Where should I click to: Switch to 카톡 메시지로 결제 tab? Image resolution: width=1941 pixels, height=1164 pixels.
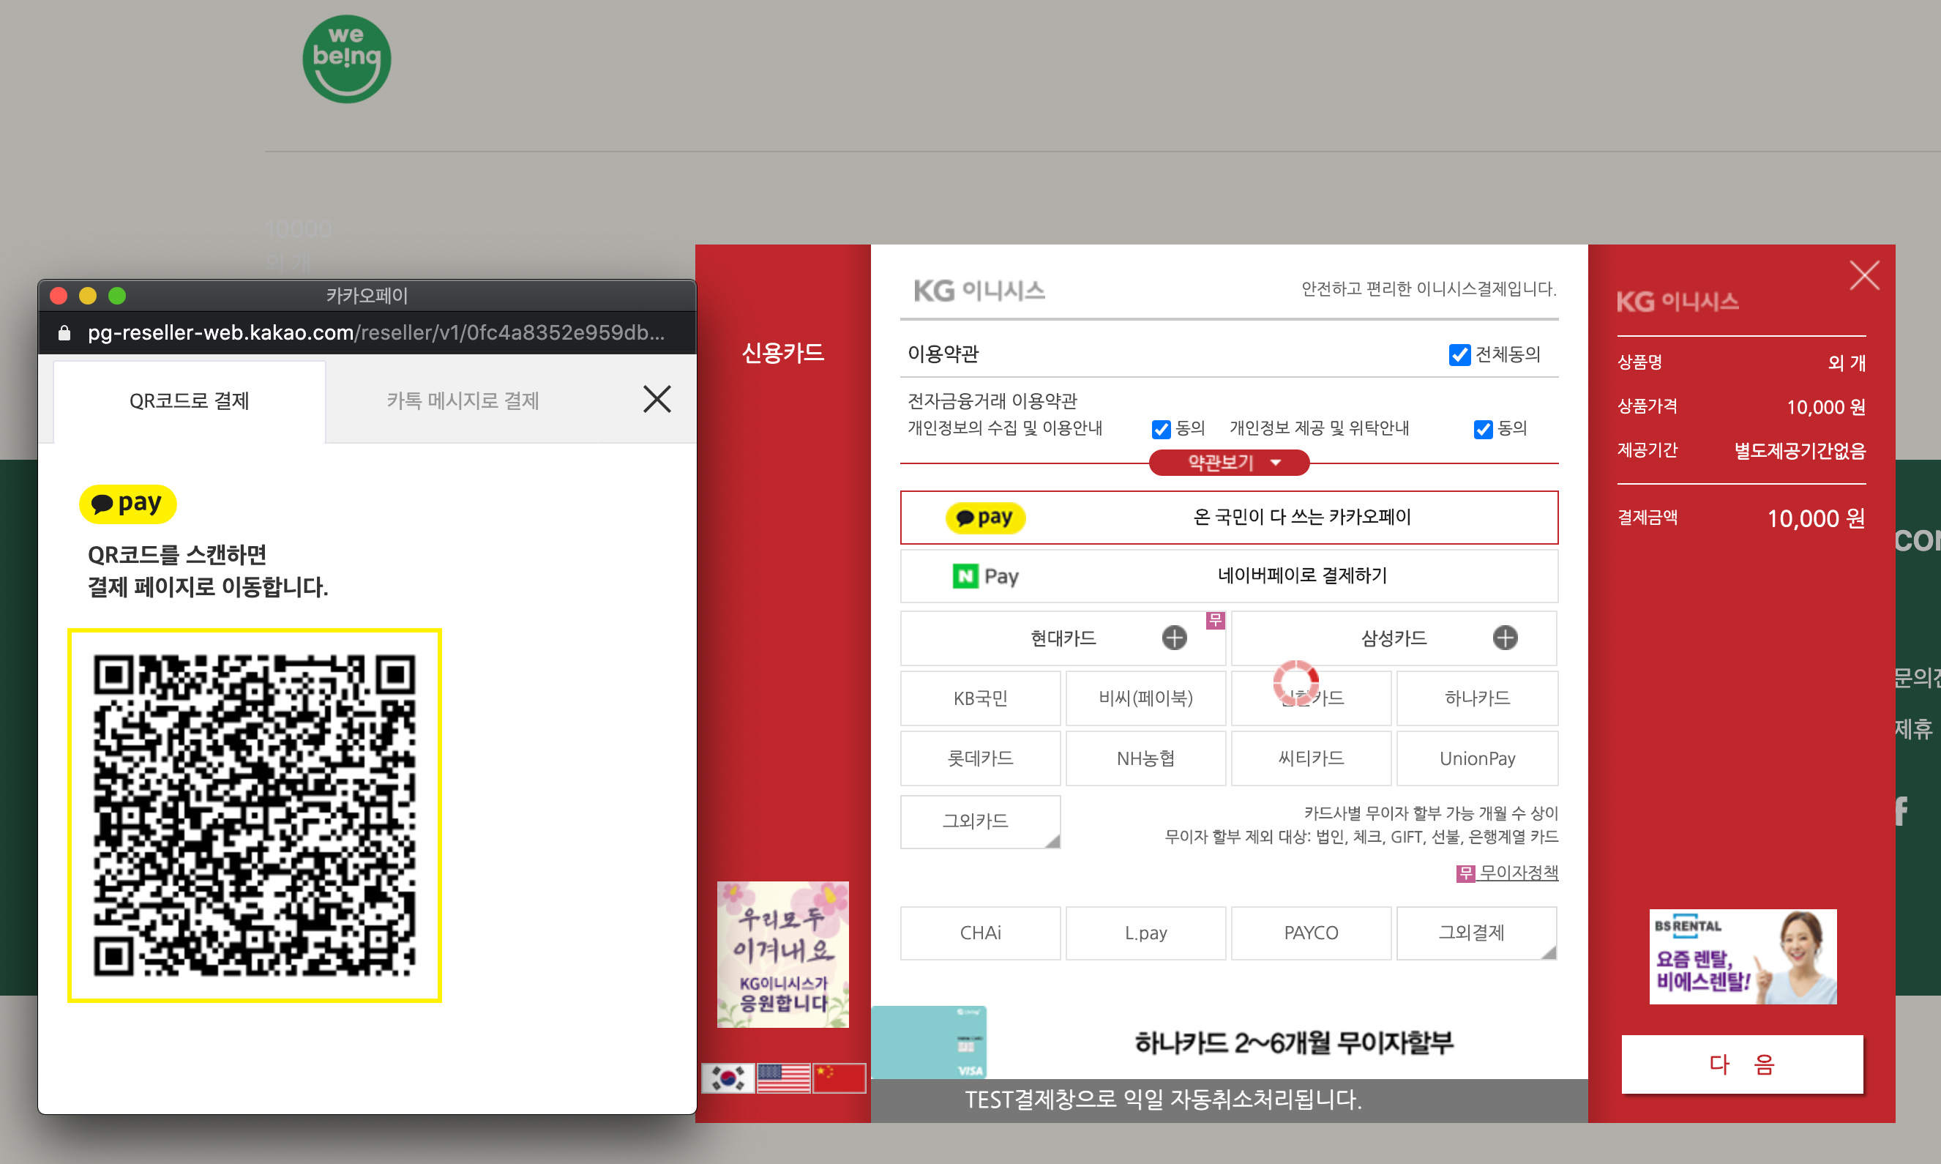[x=463, y=401]
